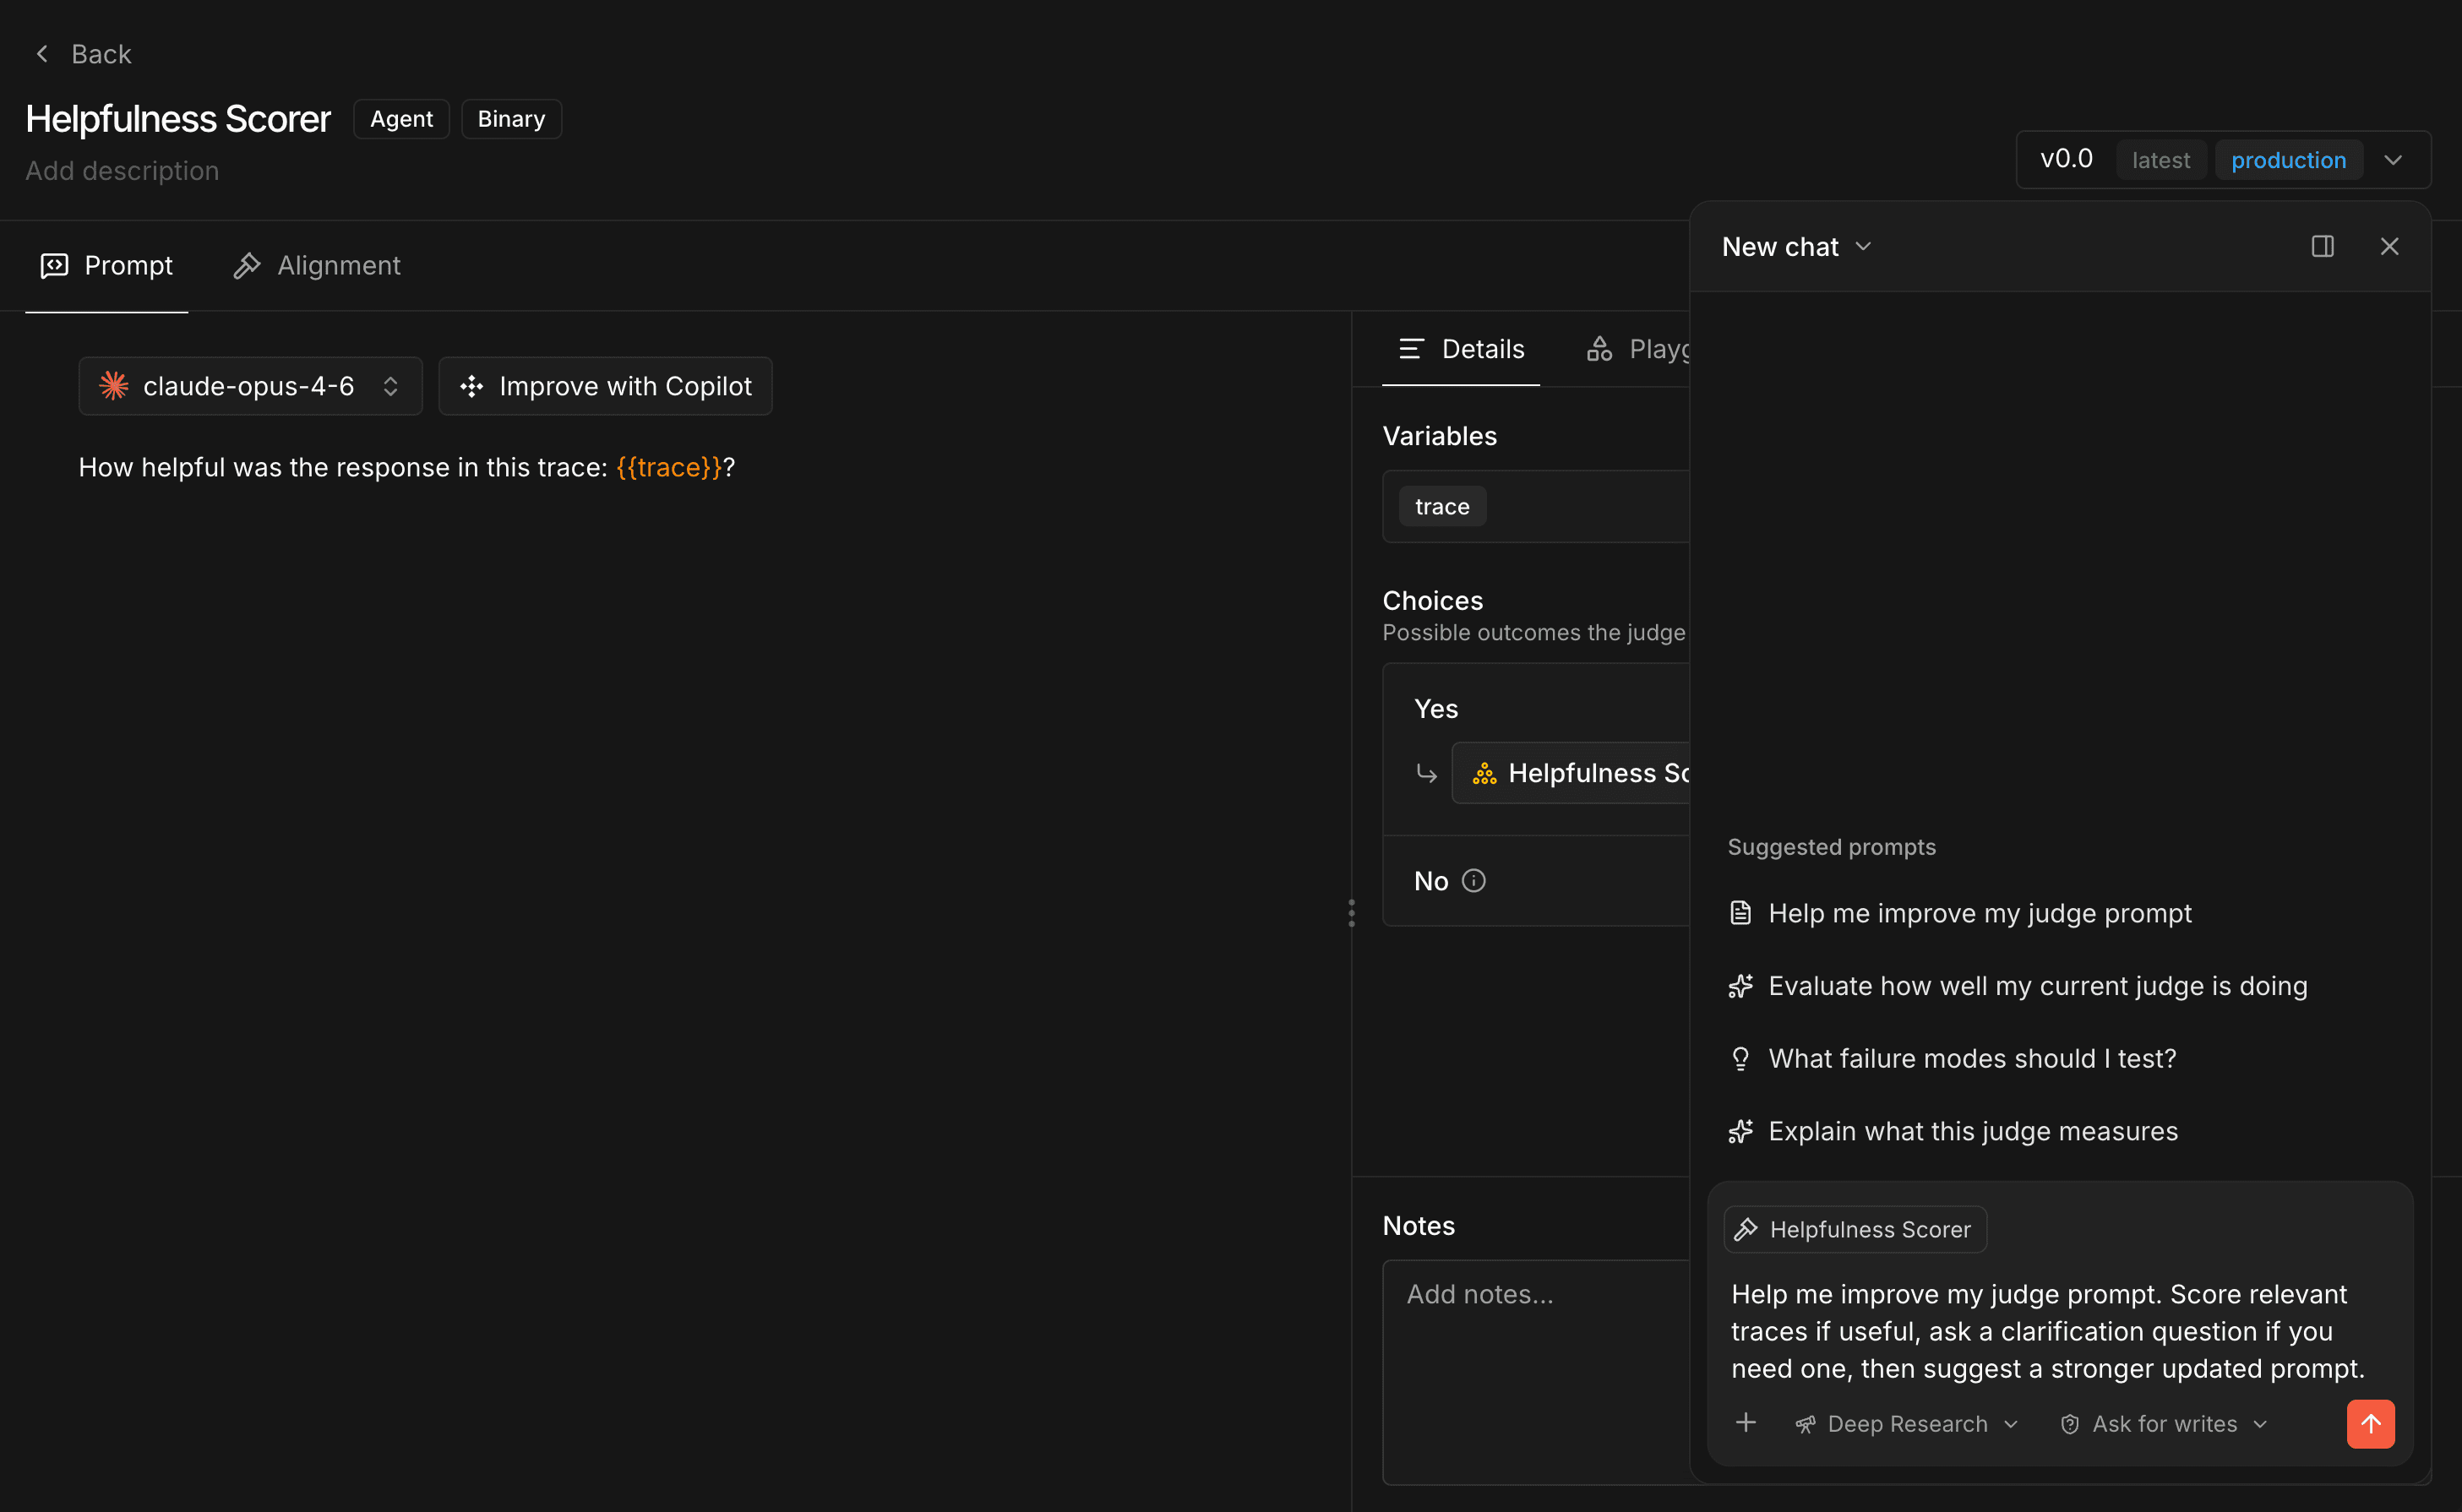Screen dimensions: 2462x1512
Task: Click the panel resize handle dots
Action: 1351,913
